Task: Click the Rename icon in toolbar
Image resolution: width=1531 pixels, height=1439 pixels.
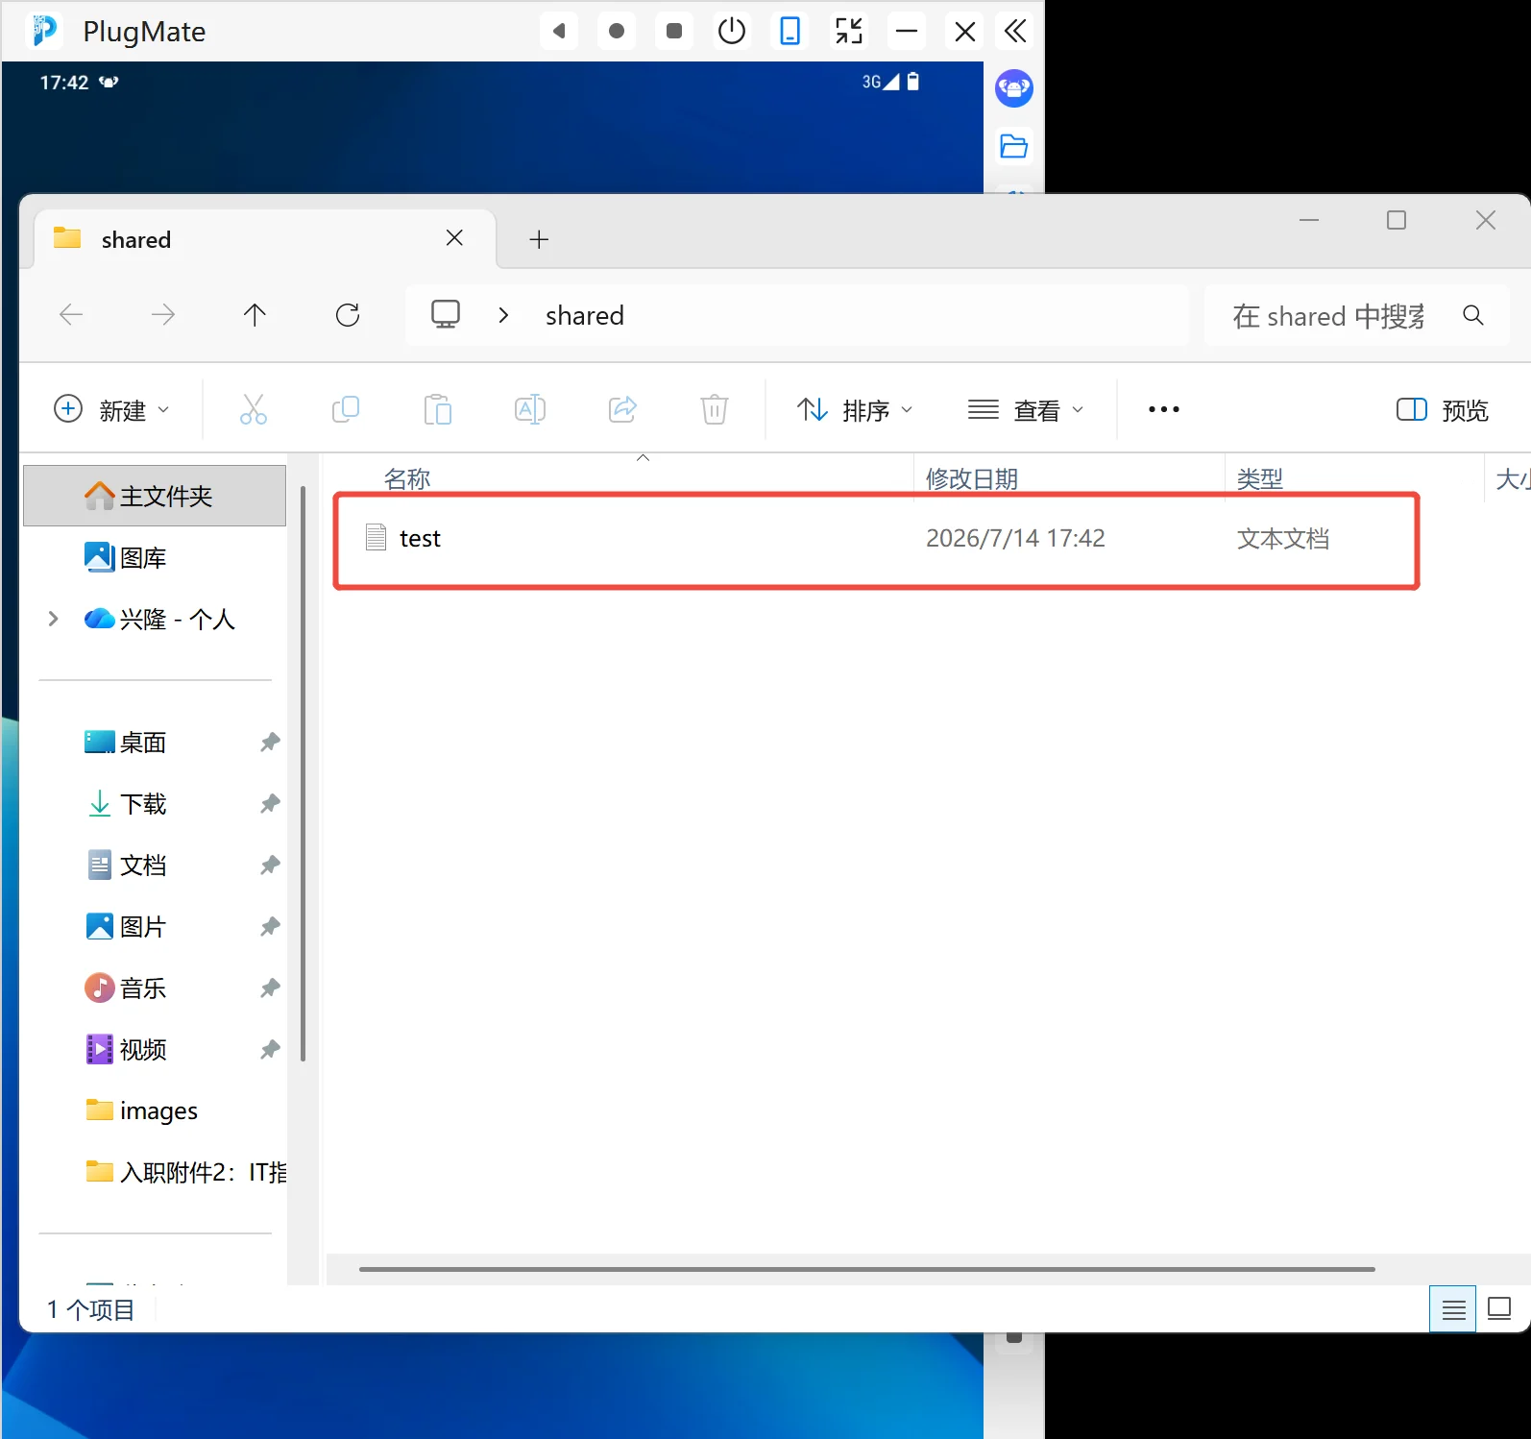Action: [530, 409]
